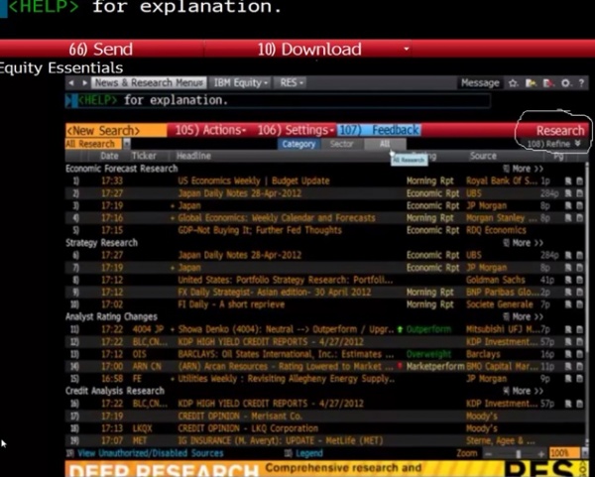The image size is (595, 477).
Task: Click the zoom plus icon
Action: (541, 453)
